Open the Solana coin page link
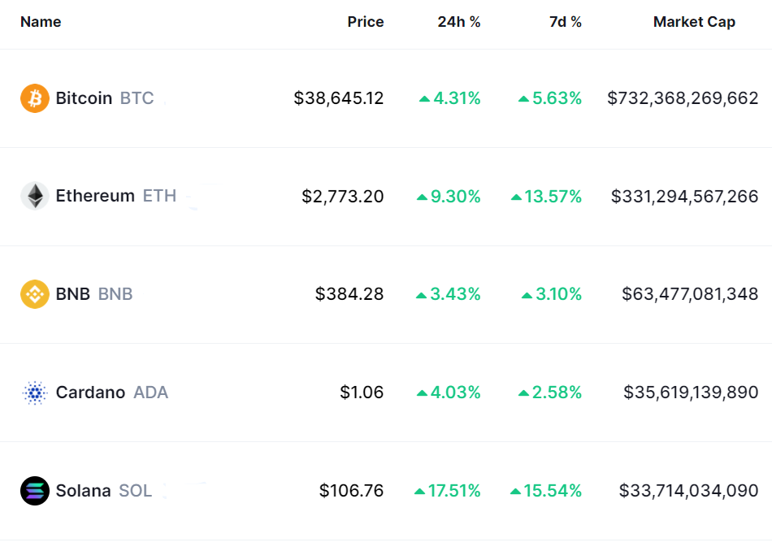 tap(83, 491)
